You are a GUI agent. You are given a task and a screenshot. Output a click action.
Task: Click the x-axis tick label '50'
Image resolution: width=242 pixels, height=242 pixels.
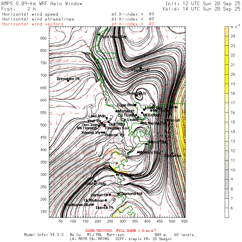(61, 221)
